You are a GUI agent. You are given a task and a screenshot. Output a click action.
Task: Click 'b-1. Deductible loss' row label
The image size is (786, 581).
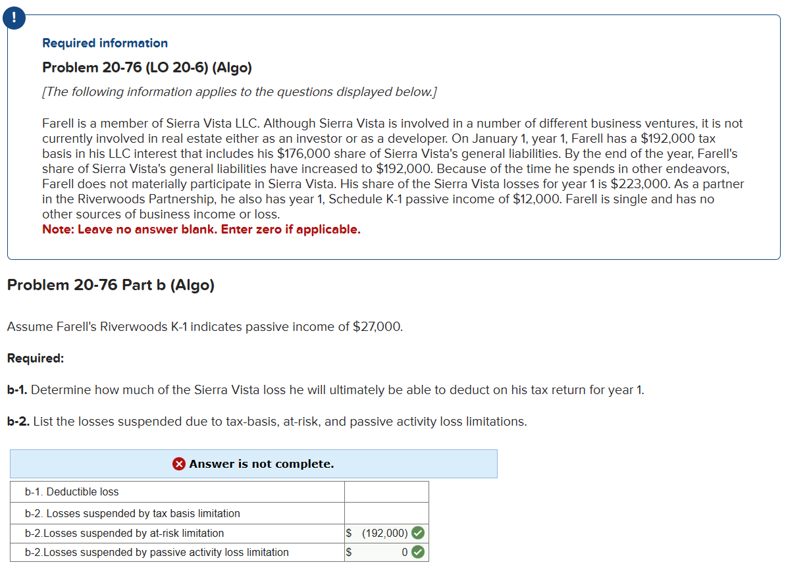click(x=72, y=492)
